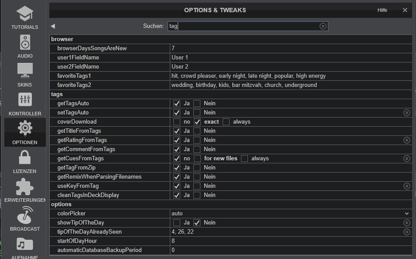This screenshot has height=259, width=416.
Task: Set getTagsAuto to Nein
Action: 197,104
